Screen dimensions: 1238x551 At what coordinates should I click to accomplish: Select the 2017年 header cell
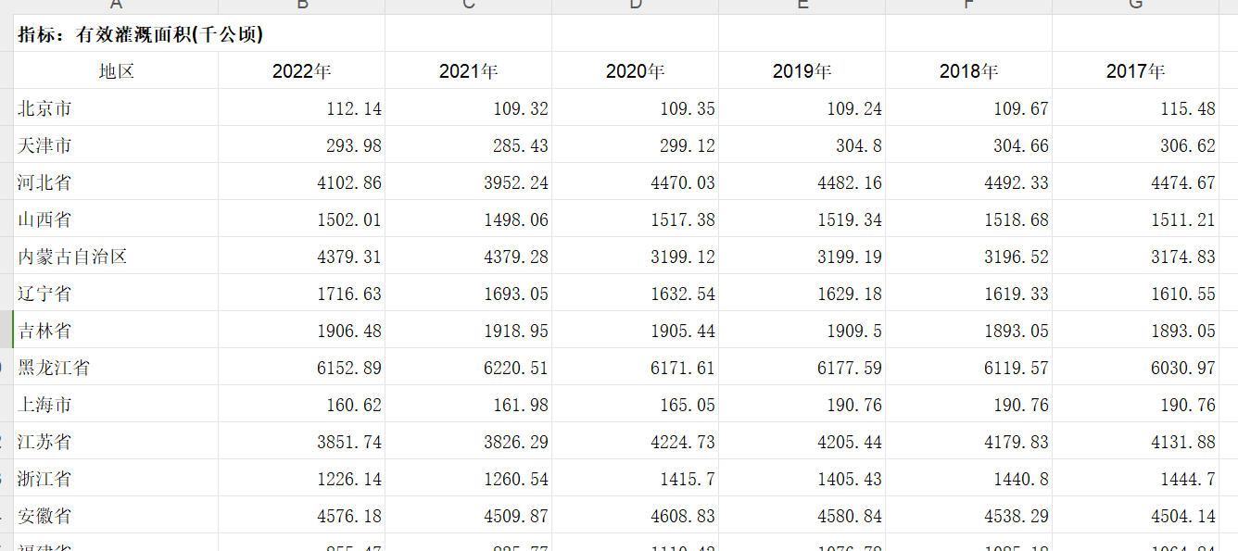[1136, 71]
